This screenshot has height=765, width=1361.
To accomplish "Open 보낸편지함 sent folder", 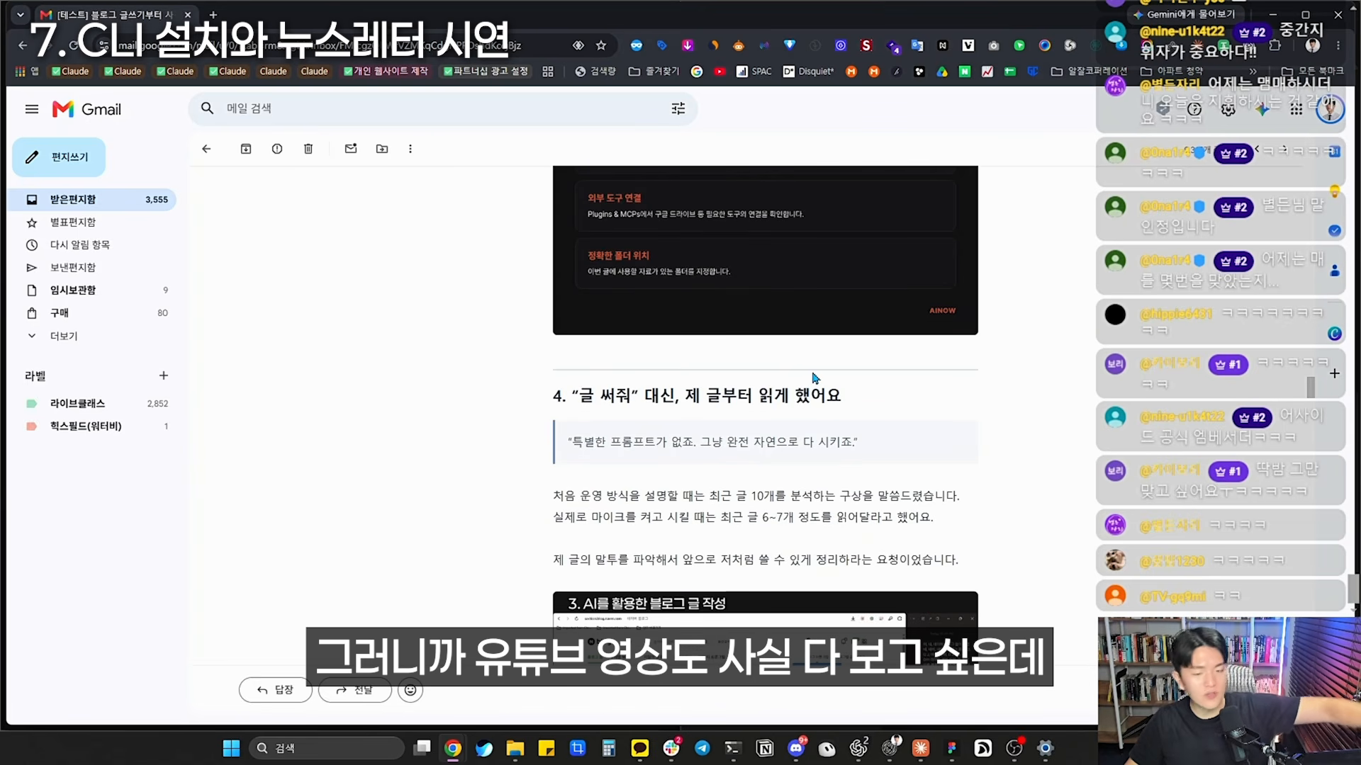I will (x=94, y=268).
